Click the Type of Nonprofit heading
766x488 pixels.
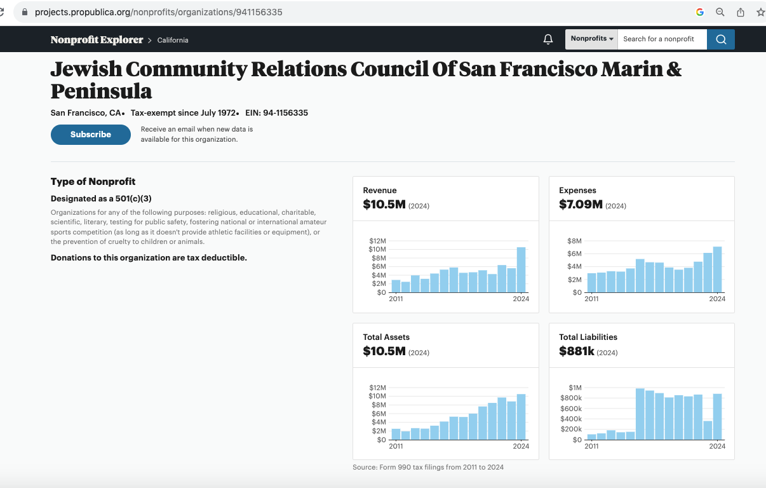[93, 182]
